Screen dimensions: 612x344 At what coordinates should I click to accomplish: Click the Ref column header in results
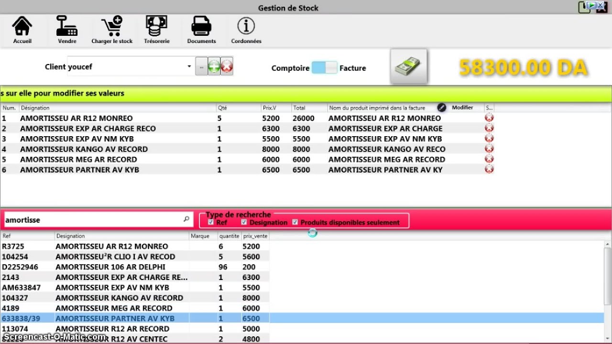(x=27, y=236)
